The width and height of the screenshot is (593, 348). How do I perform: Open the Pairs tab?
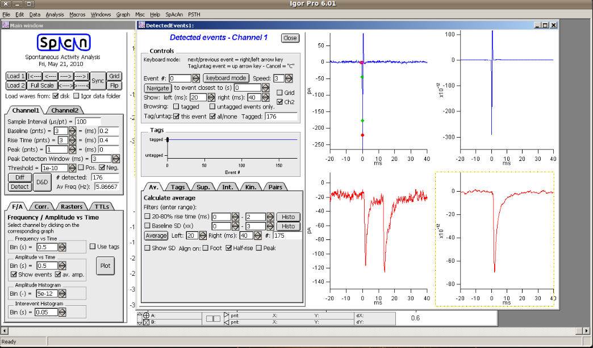click(x=275, y=187)
